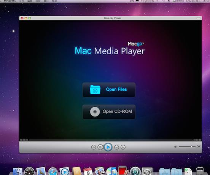Click the rightmost round button in the playback group
210x175 pixels.
123,147
